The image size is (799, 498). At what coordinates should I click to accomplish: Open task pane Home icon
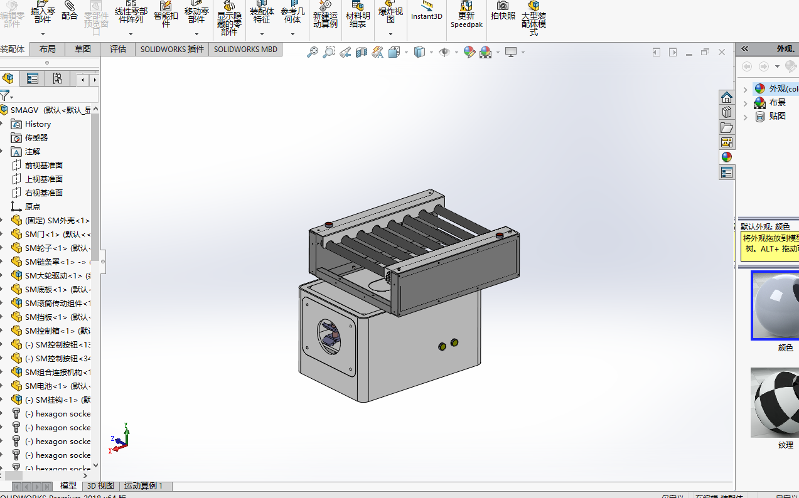(x=727, y=97)
